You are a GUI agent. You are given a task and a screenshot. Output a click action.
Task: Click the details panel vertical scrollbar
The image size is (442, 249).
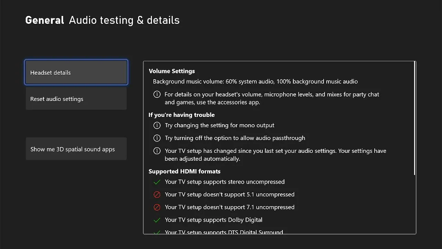(415, 118)
